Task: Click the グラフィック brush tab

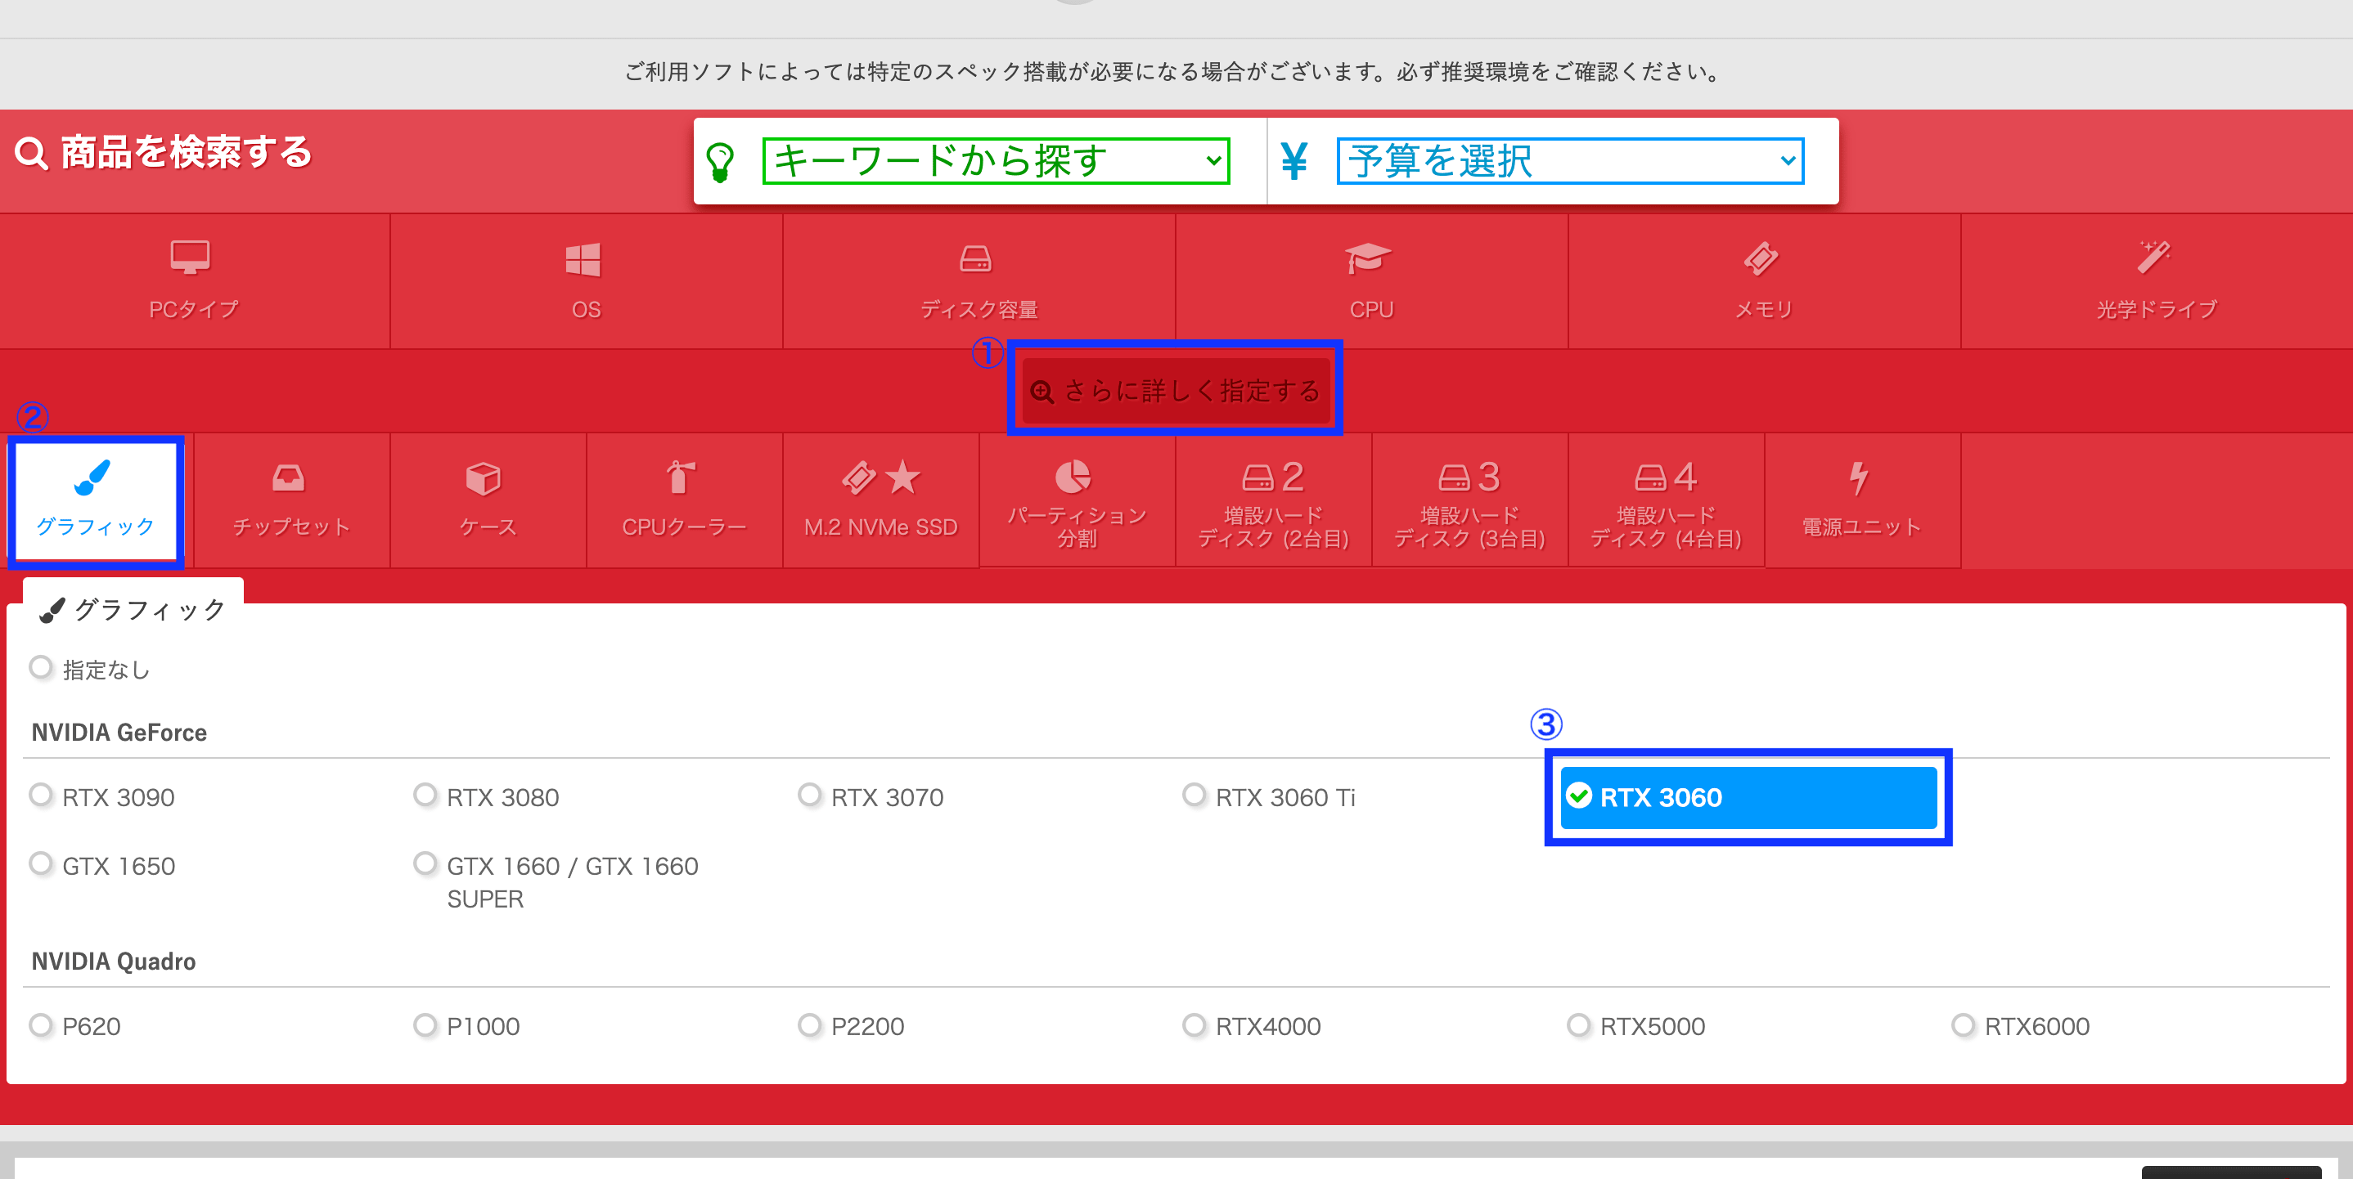Action: [95, 500]
